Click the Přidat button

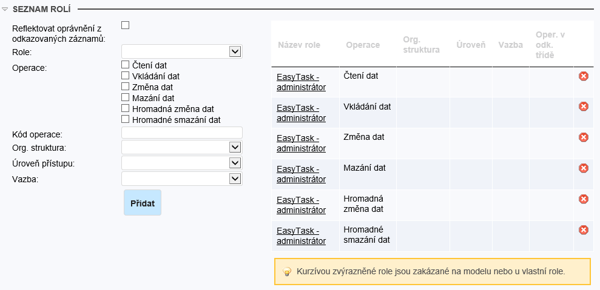(x=143, y=203)
